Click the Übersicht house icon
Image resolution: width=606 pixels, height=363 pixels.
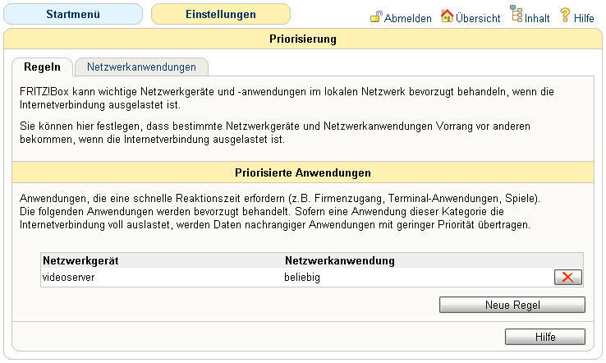pos(448,16)
